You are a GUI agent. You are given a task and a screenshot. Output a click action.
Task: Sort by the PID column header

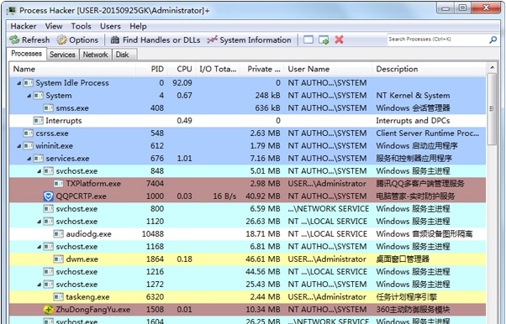tap(151, 69)
